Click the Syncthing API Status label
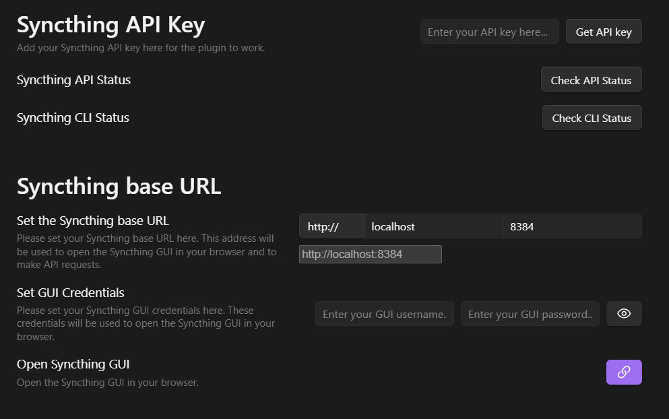The width and height of the screenshot is (669, 419). coord(74,80)
